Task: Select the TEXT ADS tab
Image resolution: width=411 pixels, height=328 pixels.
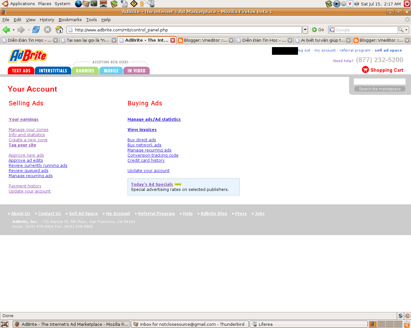Action: pos(21,70)
